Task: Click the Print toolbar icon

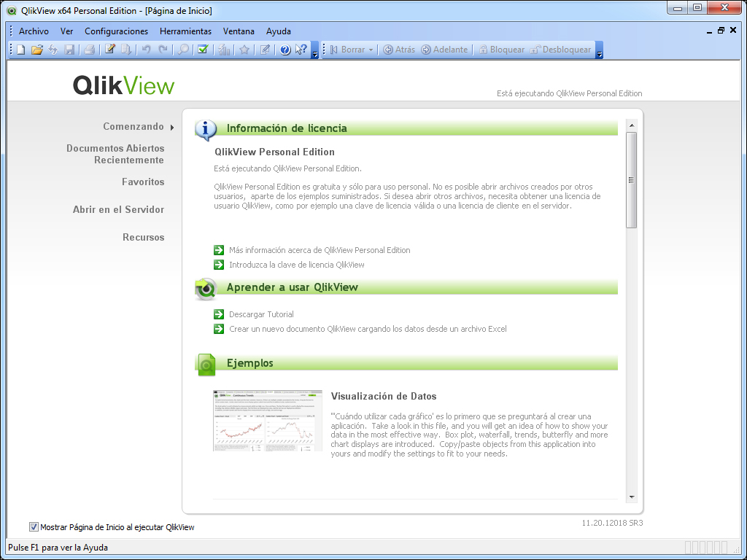Action: point(89,50)
